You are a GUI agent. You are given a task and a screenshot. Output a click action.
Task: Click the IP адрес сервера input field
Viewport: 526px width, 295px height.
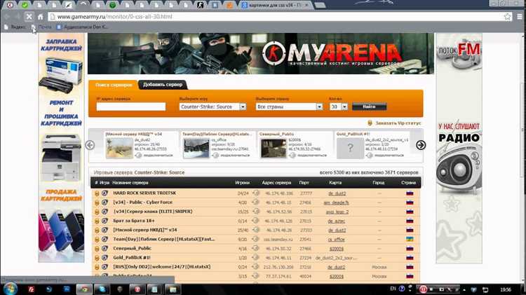131,107
